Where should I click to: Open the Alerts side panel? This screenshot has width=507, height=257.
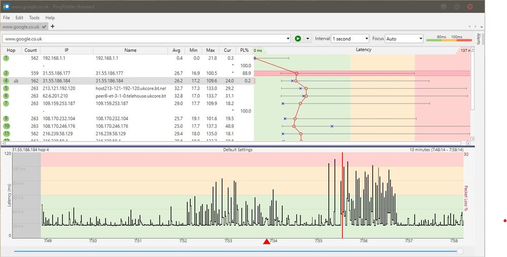click(478, 40)
